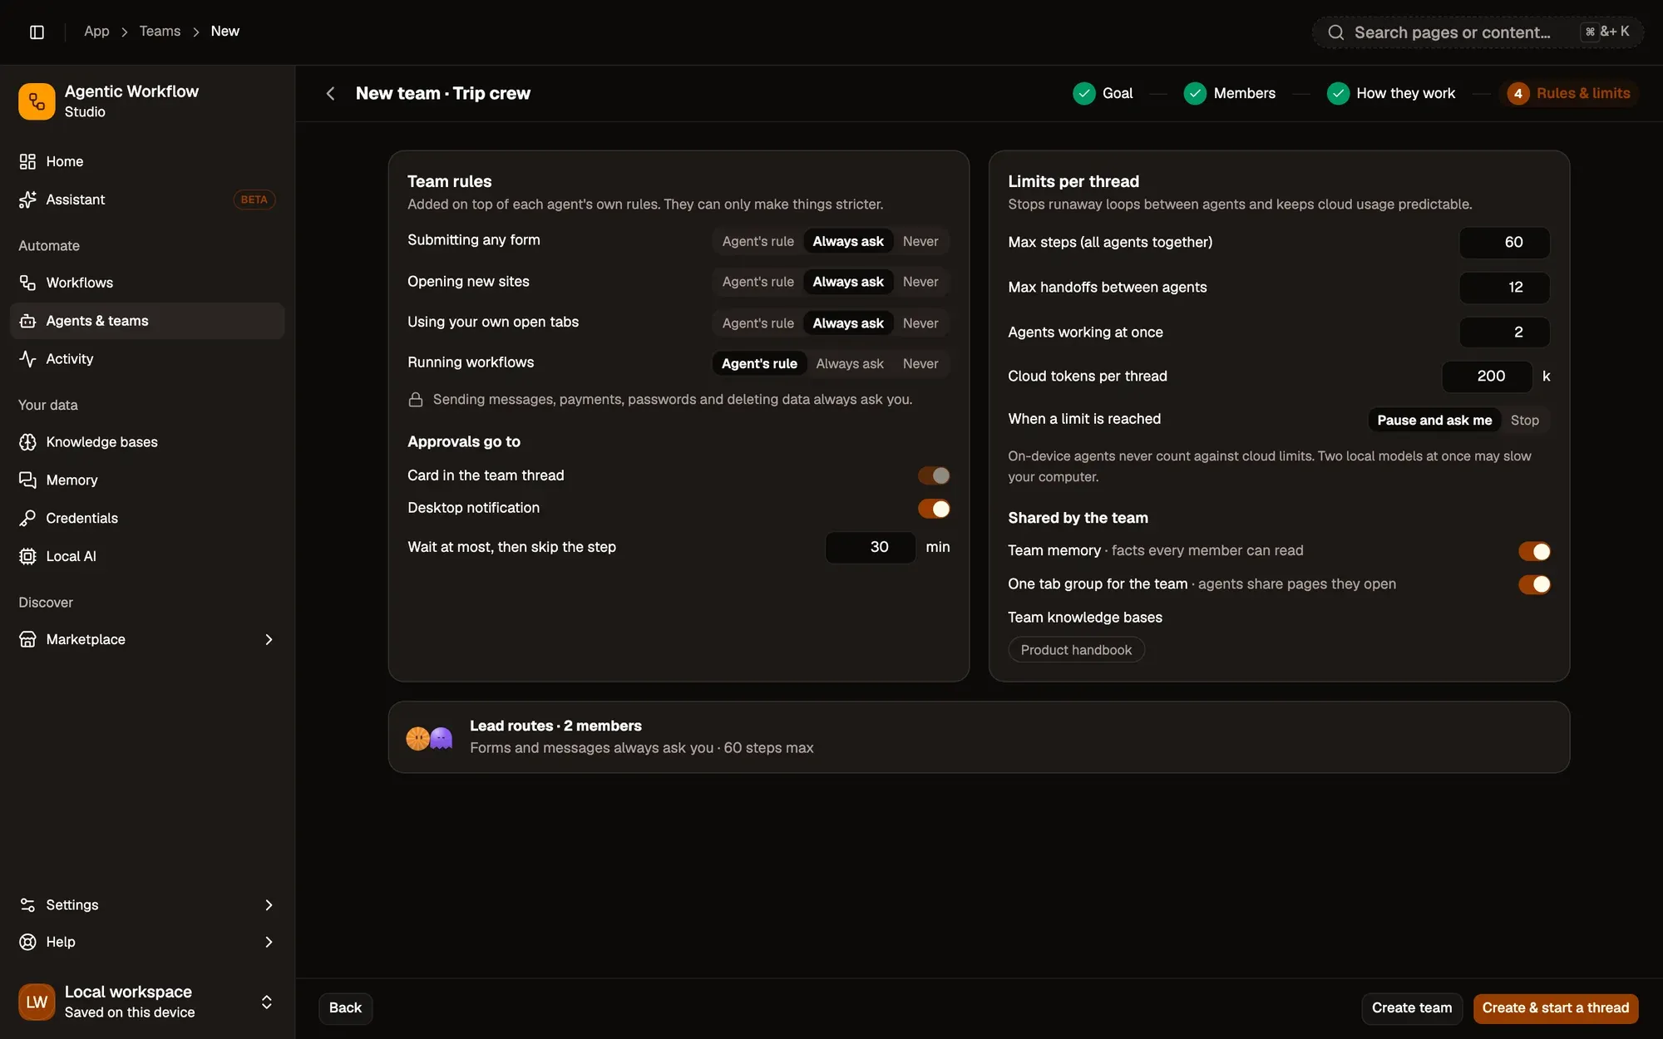This screenshot has width=1663, height=1039.
Task: Expand the Settings chevron
Action: (x=269, y=905)
